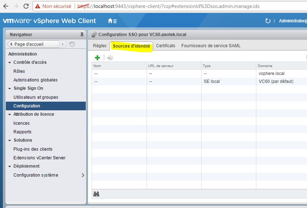Reload the page with browser refresh icon
Image resolution: width=307 pixels, height=208 pixels.
26,6
